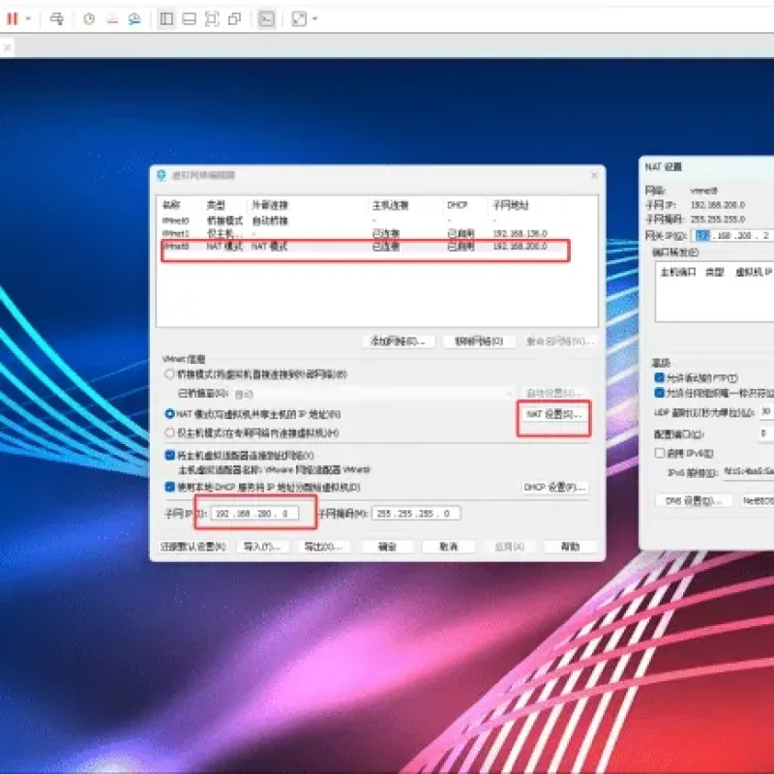Click the 确定 (OK) button

(387, 547)
